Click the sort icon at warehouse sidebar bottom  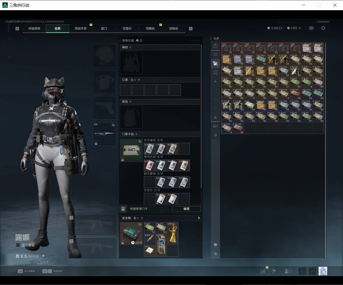(215, 254)
